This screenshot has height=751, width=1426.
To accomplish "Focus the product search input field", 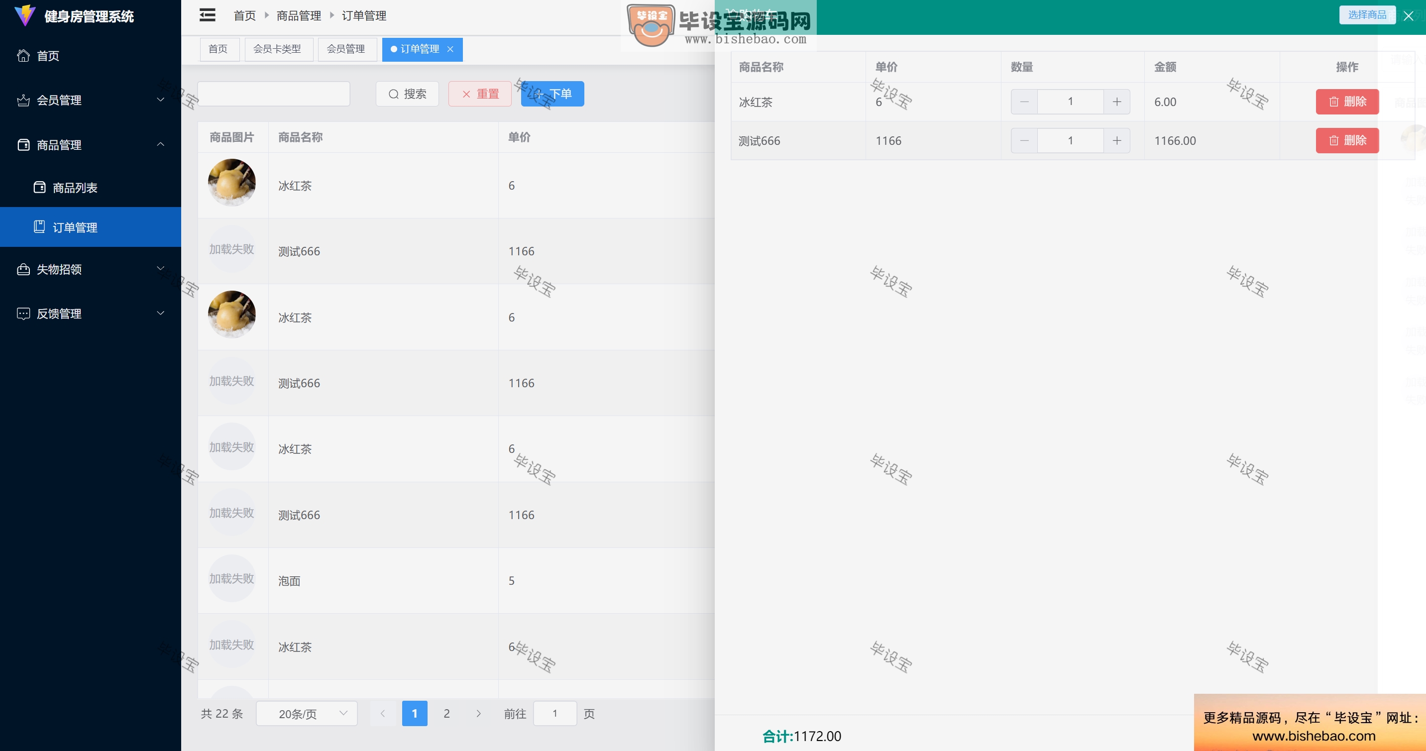I will (x=273, y=94).
